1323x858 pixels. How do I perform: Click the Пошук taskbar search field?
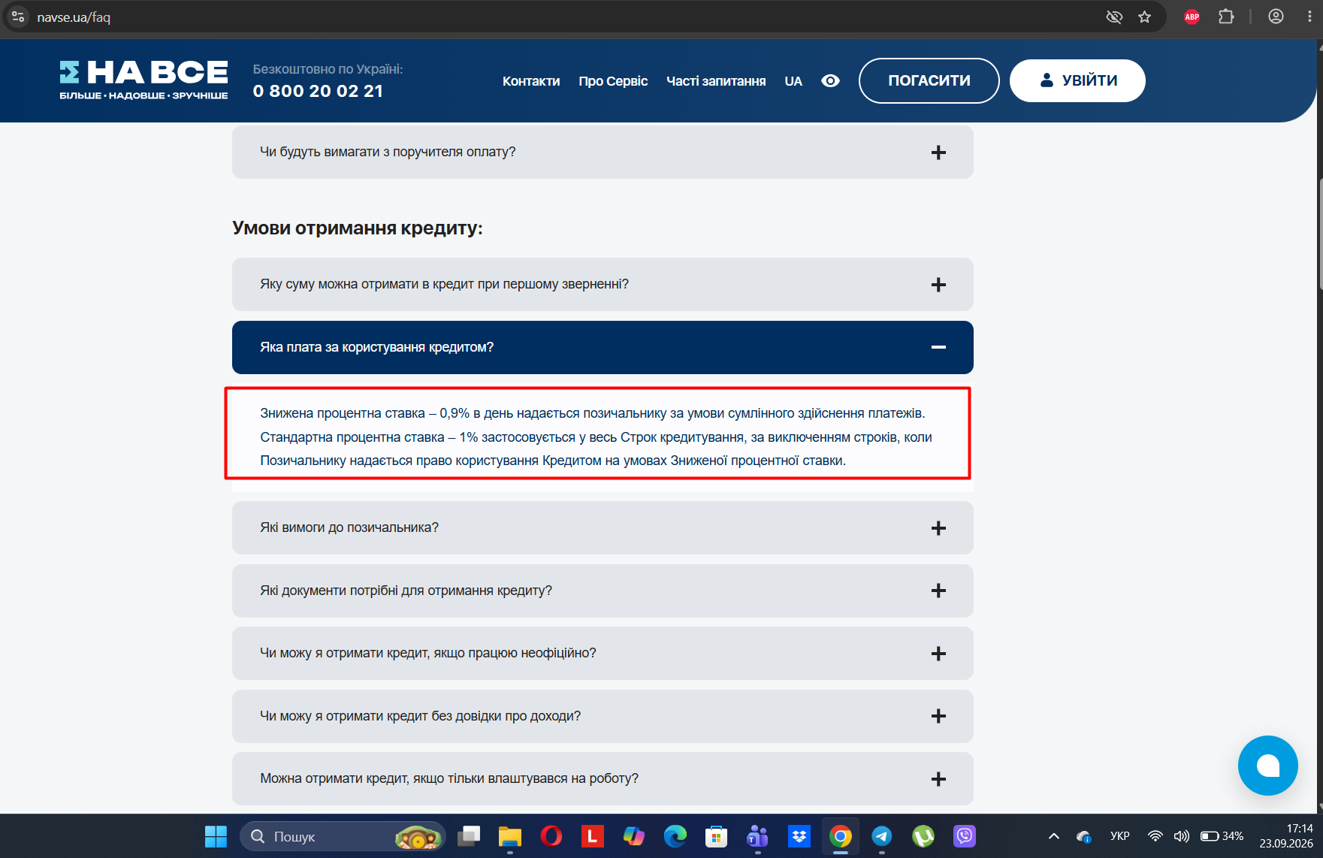click(x=343, y=836)
